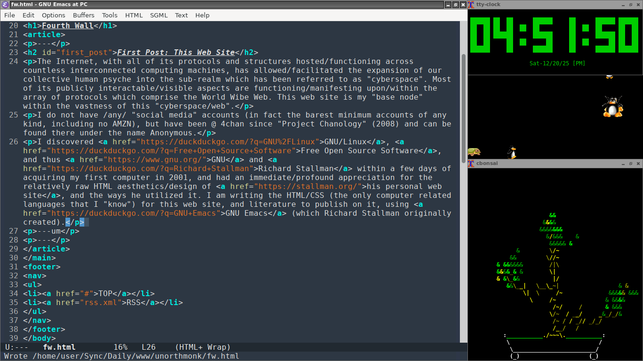Click the "https://duckduckgo.com/?q=Free+Open+Source+Software" URL string
The width and height of the screenshot is (643, 361).
171,151
